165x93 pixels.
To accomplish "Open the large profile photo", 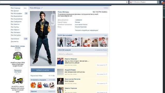I will click(43, 38).
